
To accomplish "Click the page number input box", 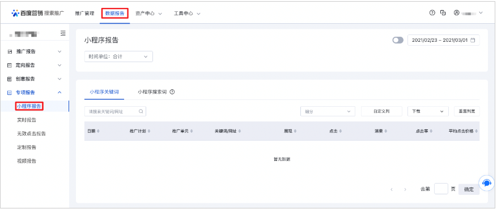I will pyautogui.click(x=441, y=189).
